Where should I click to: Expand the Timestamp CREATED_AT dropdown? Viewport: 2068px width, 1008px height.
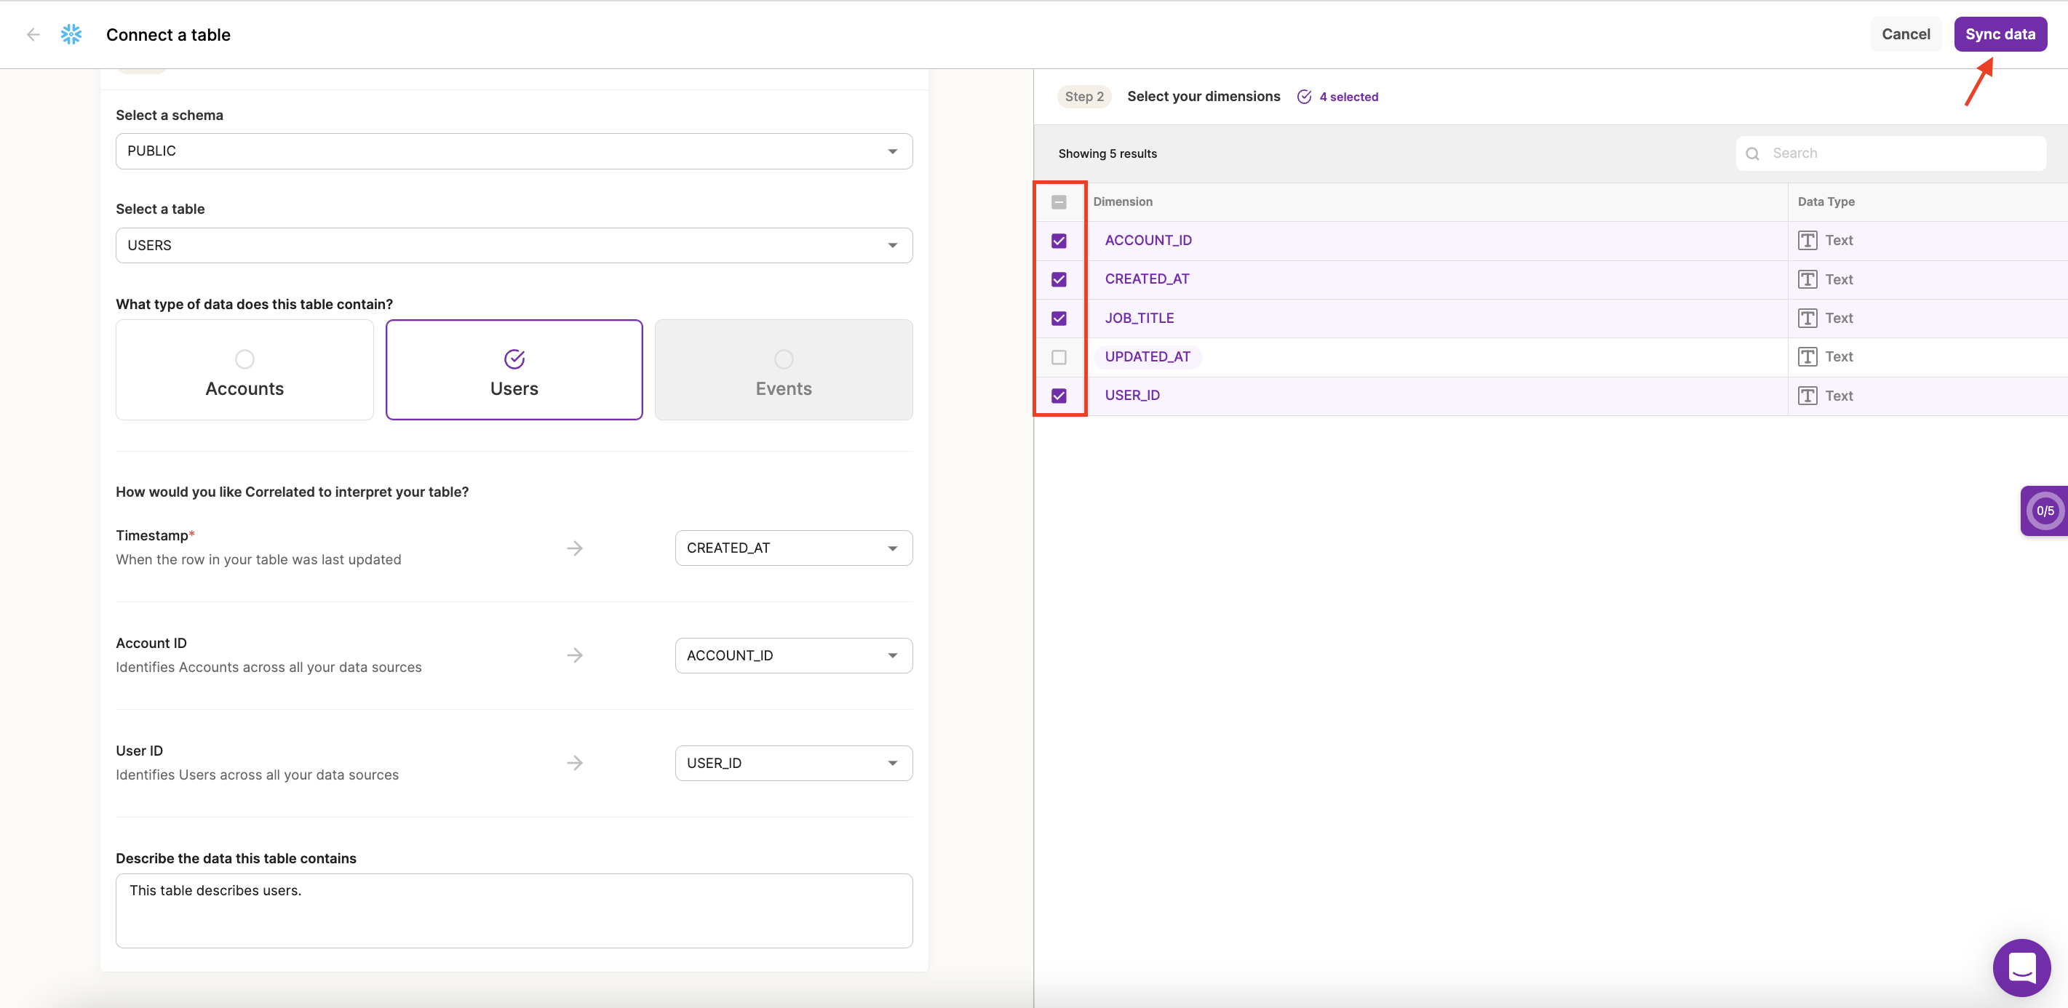pos(792,548)
